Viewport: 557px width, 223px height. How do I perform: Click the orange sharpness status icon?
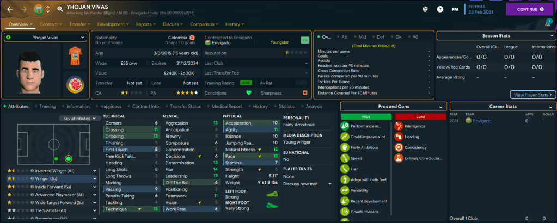pyautogui.click(x=305, y=92)
